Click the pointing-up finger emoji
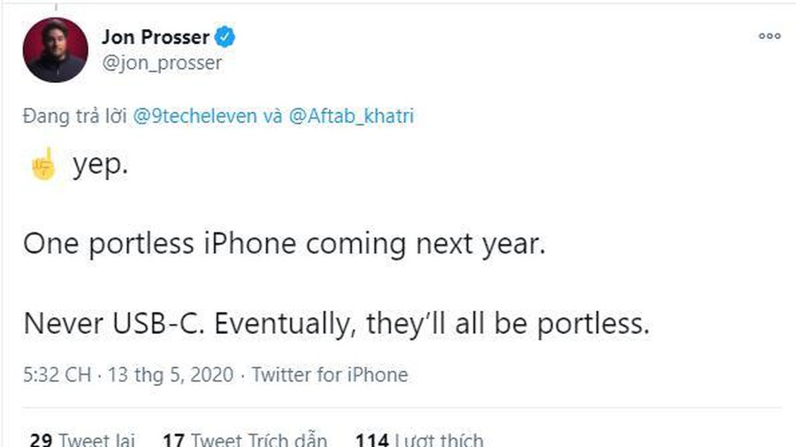Viewport: 796px width, 447px height. coord(42,165)
